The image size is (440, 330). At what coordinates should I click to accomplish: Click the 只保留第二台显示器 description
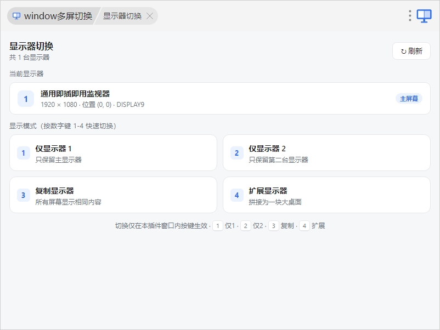click(x=278, y=160)
